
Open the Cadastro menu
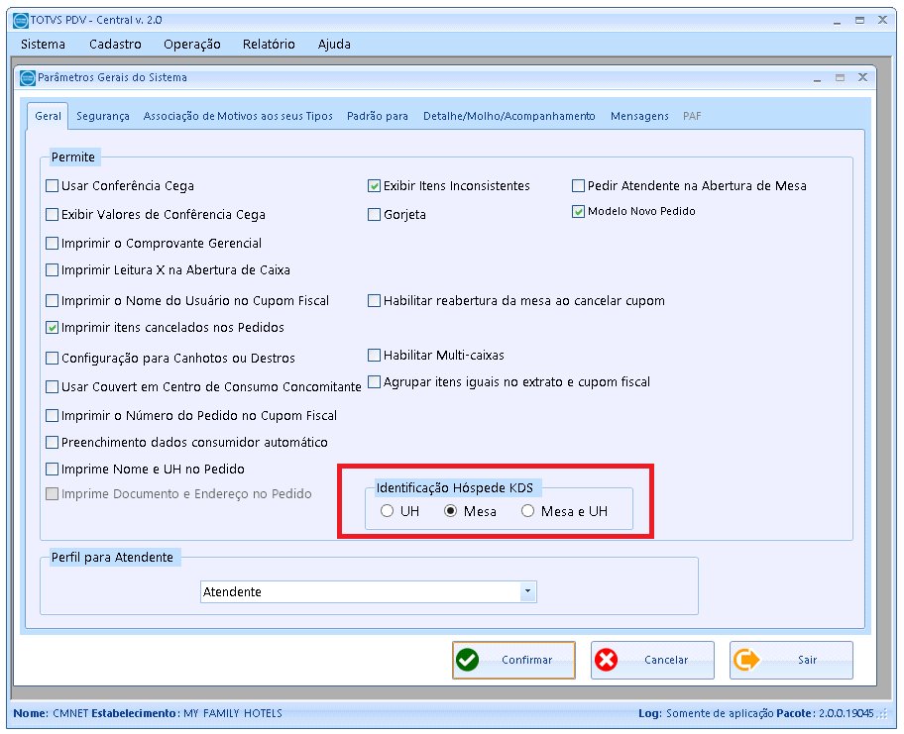point(115,45)
